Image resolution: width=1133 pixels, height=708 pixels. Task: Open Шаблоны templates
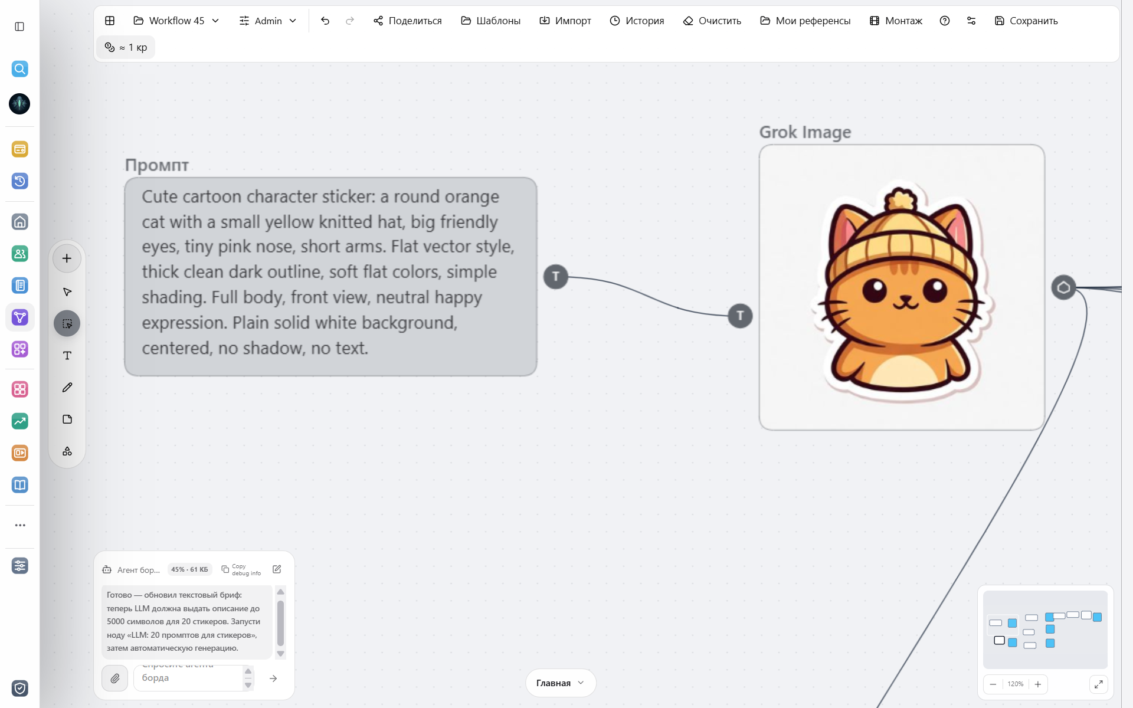491,21
